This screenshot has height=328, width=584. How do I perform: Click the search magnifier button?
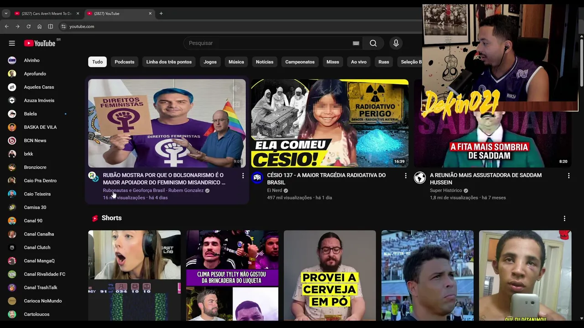373,43
